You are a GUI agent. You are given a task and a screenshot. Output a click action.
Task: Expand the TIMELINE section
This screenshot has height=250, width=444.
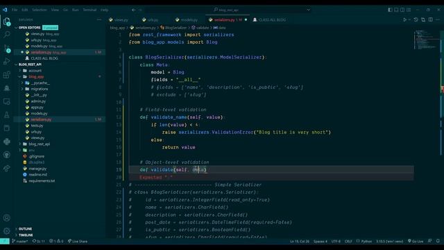(26, 235)
